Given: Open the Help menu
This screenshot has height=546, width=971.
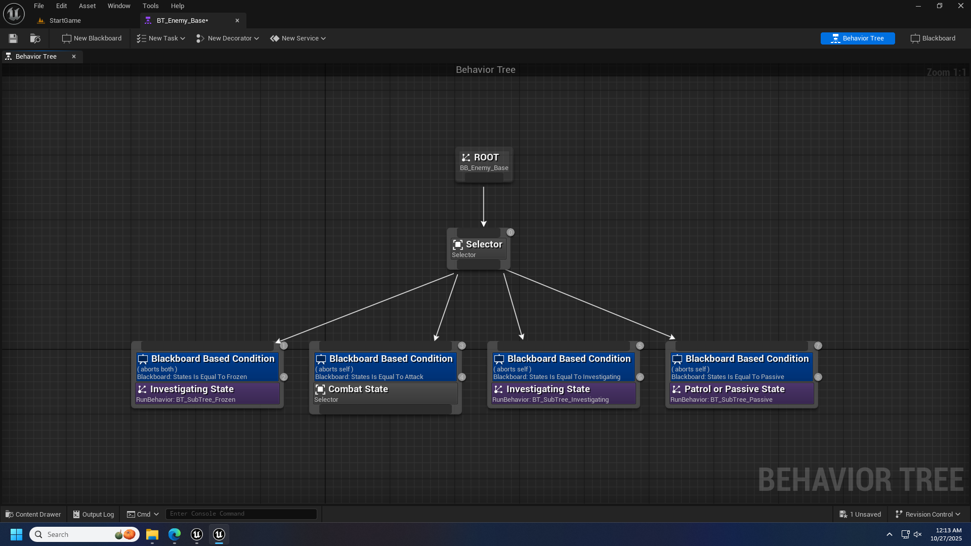Looking at the screenshot, I should coord(177,6).
